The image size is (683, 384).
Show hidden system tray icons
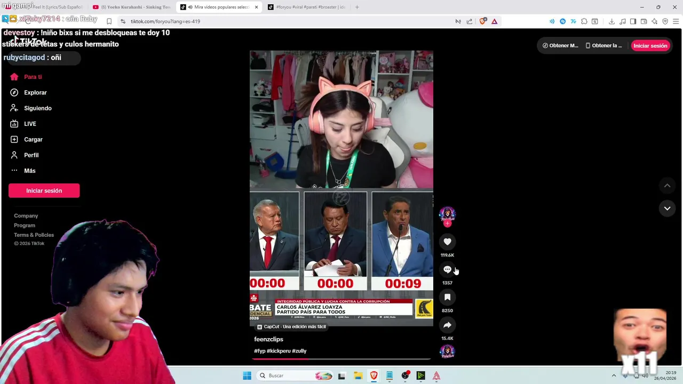[614, 375]
